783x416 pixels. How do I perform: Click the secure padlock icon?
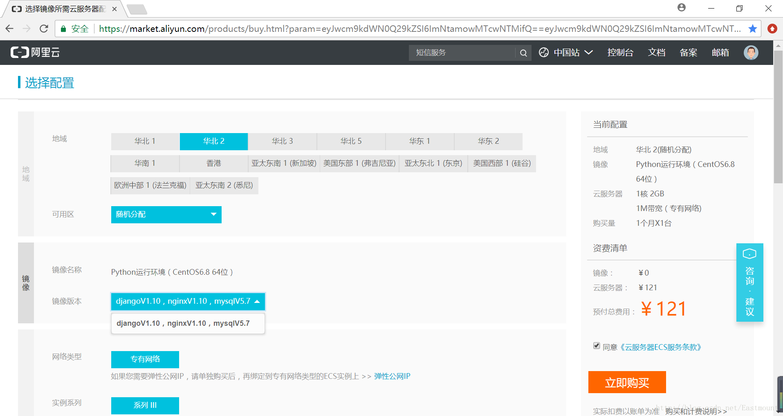(x=63, y=29)
